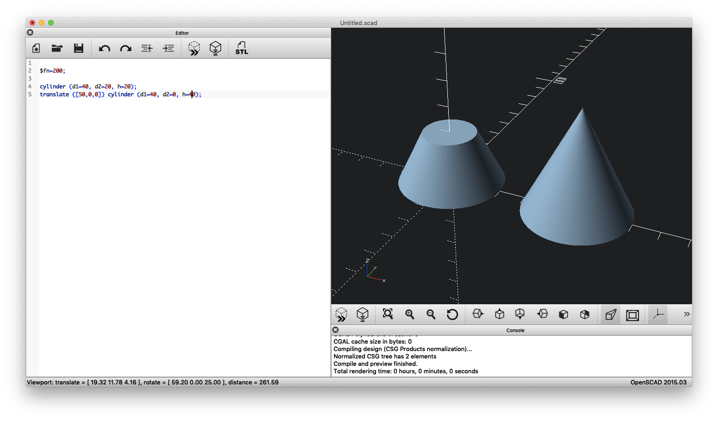
Task: Toggle the axes display in the viewport
Action: pyautogui.click(x=657, y=314)
